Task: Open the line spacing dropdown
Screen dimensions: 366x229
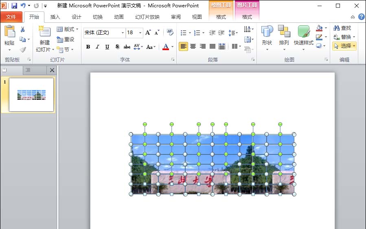Action: (237, 33)
